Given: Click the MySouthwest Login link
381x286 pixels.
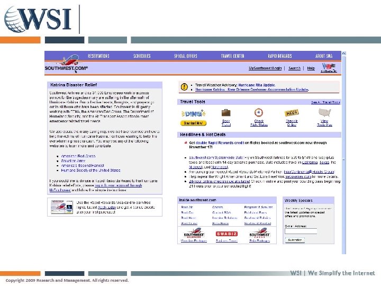Looking at the screenshot, I should [265, 68].
